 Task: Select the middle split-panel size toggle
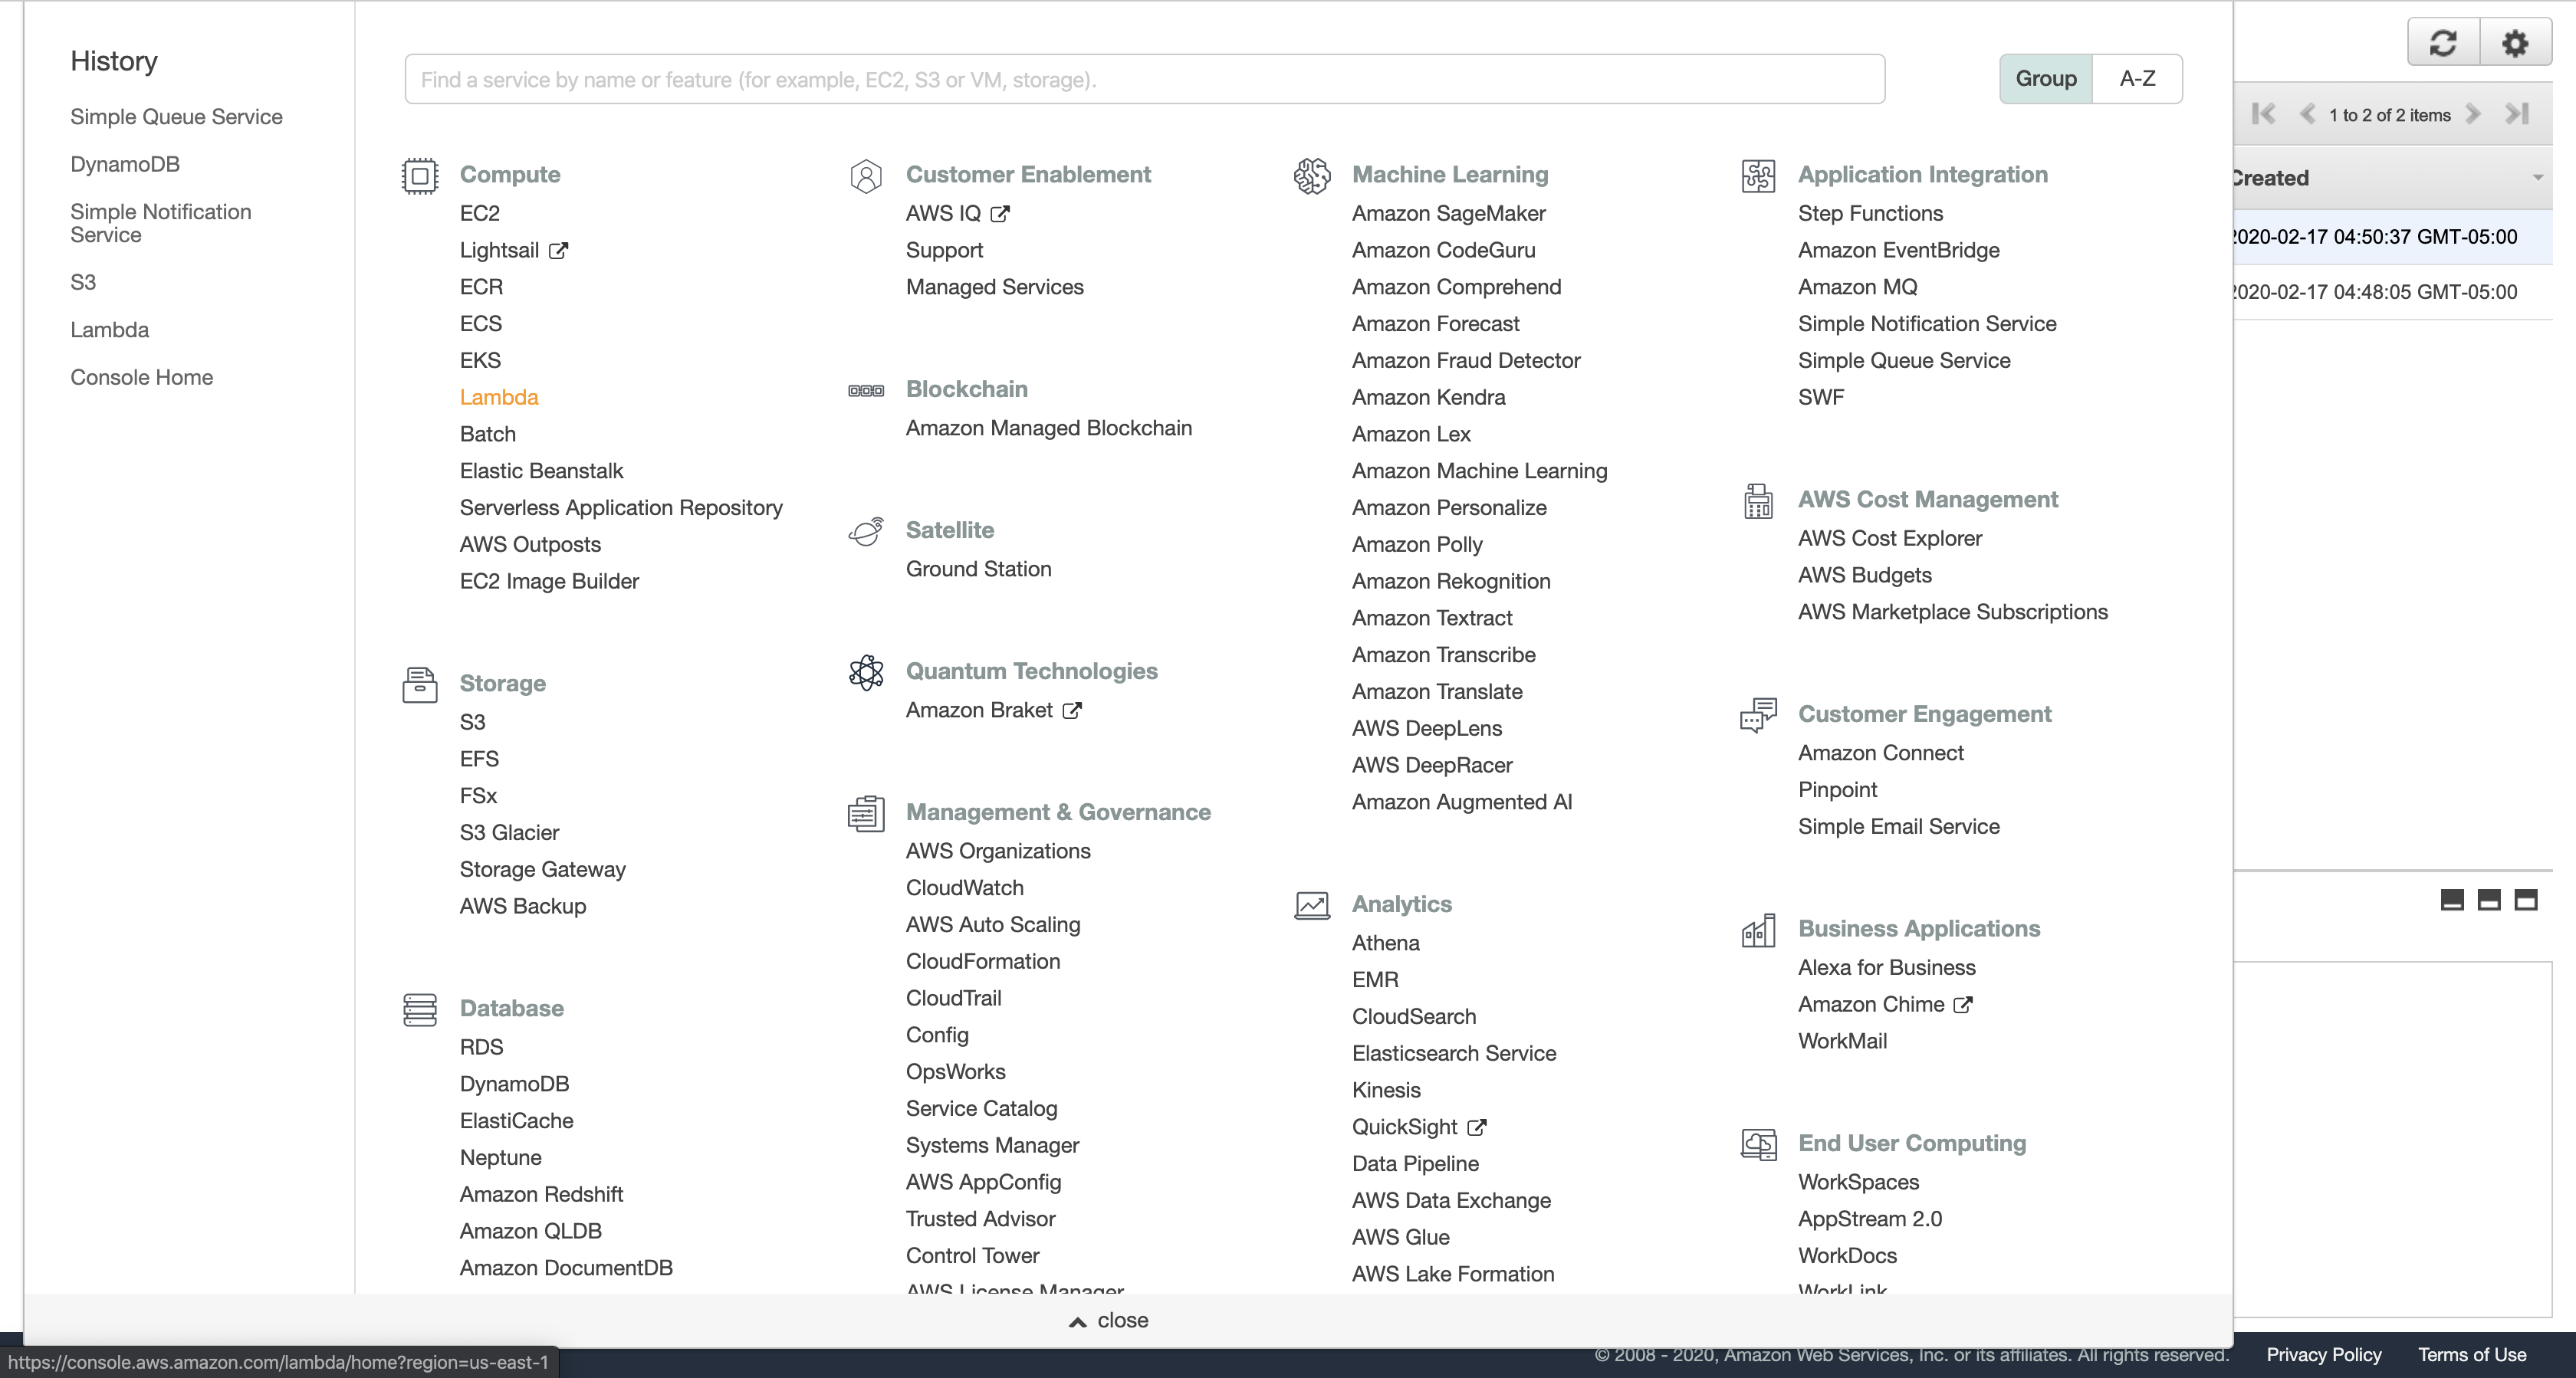2488,900
